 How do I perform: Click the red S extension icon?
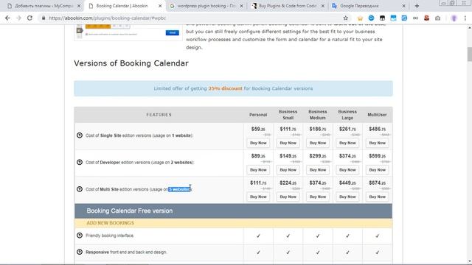[426, 18]
